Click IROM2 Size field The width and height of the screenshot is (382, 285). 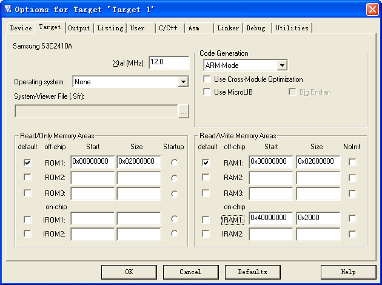click(139, 234)
